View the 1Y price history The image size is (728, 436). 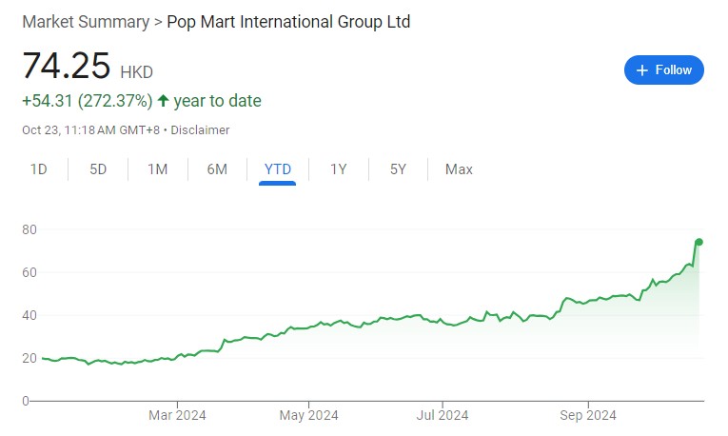[x=338, y=169]
